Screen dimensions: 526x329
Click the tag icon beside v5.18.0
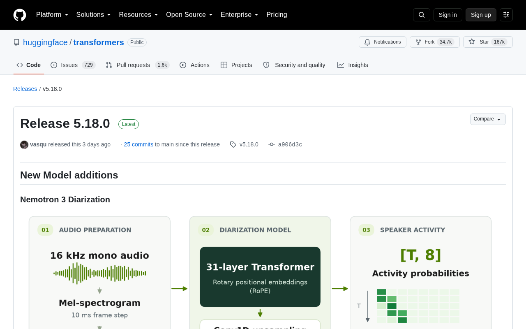233,144
